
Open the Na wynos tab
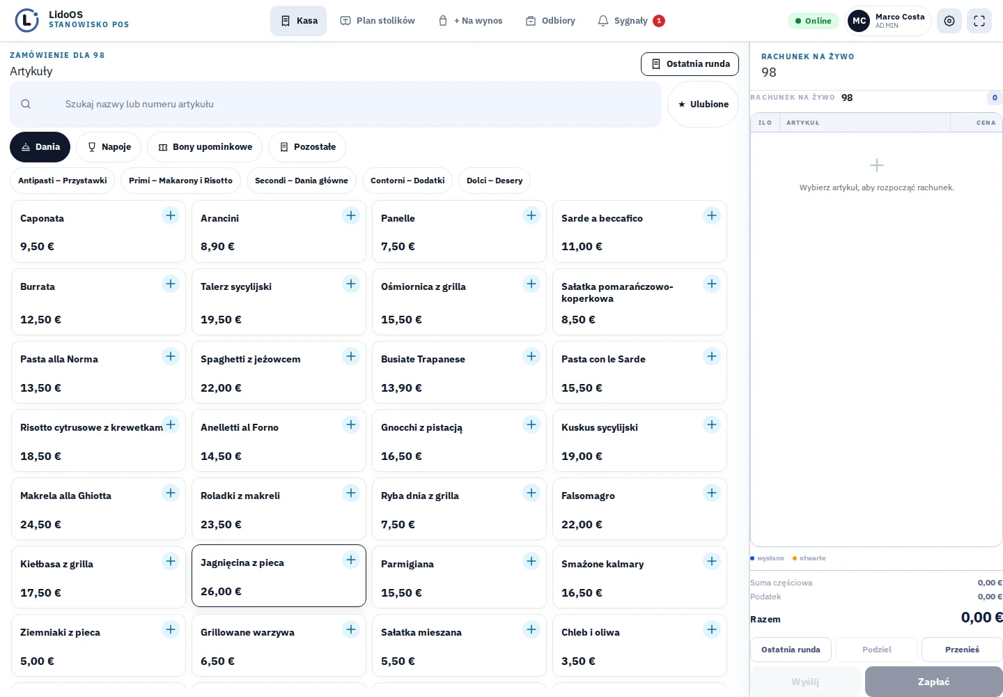click(470, 21)
